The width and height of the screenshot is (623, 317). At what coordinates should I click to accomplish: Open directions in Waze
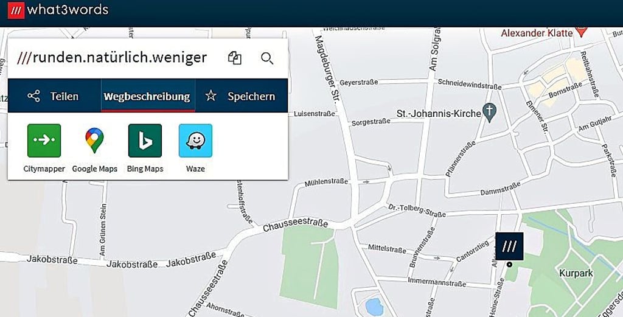195,141
